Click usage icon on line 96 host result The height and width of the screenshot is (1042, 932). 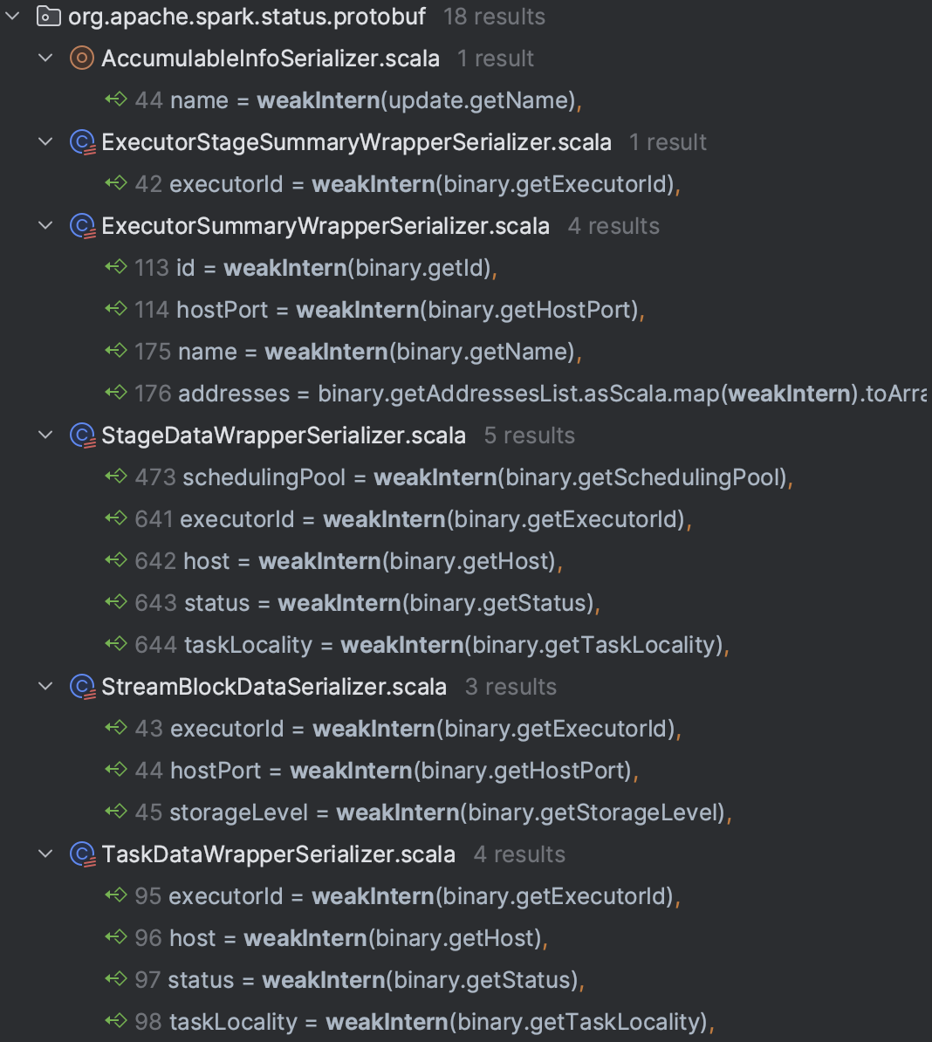point(115,936)
